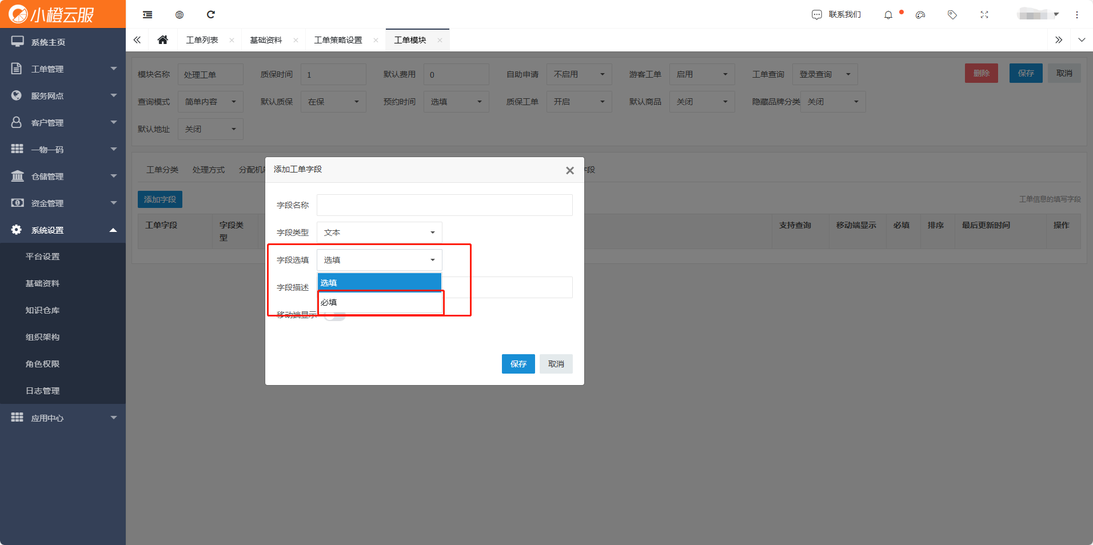Open 角色权限 in the sidebar
This screenshot has width=1093, height=545.
coord(42,364)
